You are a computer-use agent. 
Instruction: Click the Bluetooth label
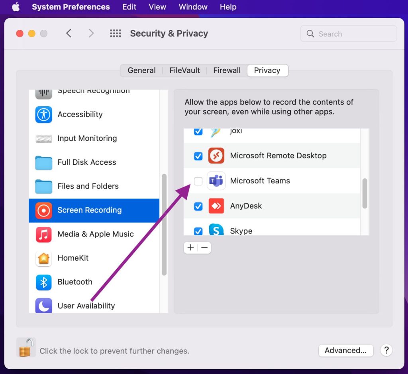click(x=75, y=282)
